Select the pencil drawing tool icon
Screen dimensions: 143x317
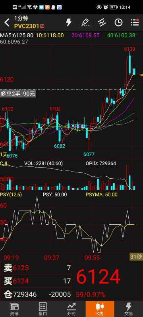(85, 23)
